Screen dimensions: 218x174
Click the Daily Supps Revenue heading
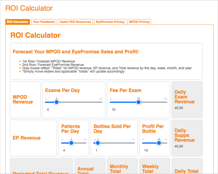[x=184, y=135]
